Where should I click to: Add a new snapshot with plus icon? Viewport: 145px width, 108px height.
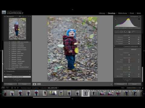[30, 71]
